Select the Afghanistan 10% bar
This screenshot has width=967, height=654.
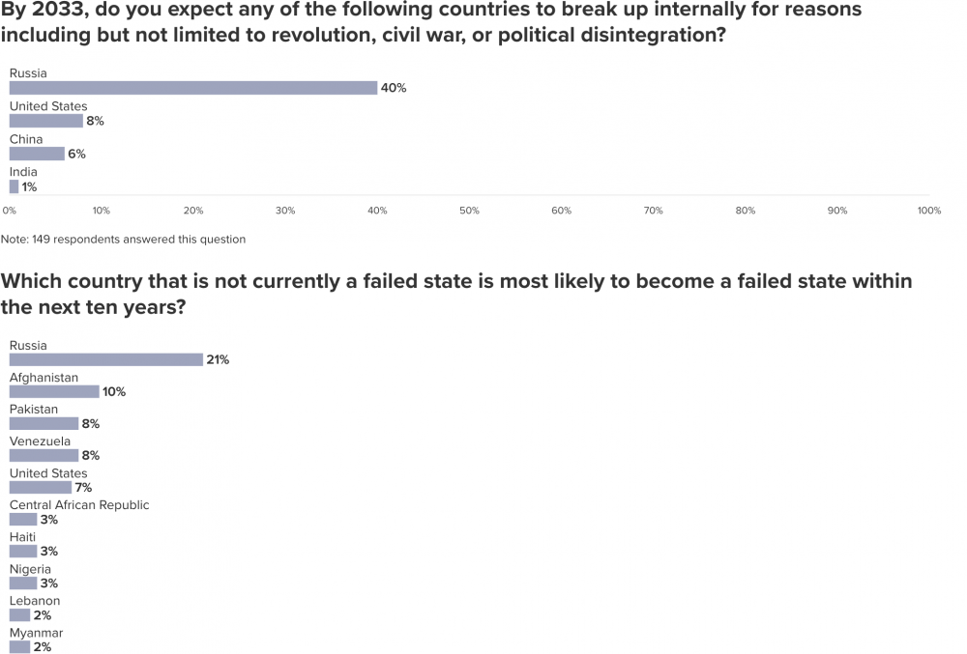pos(54,391)
